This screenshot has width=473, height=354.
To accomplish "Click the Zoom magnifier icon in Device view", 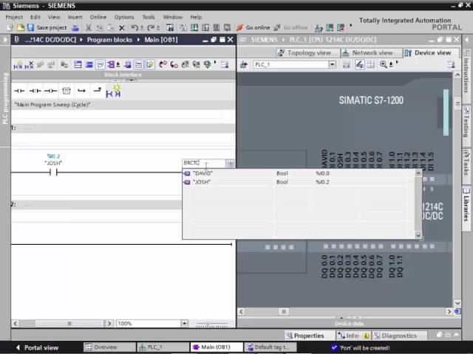I will [383, 64].
